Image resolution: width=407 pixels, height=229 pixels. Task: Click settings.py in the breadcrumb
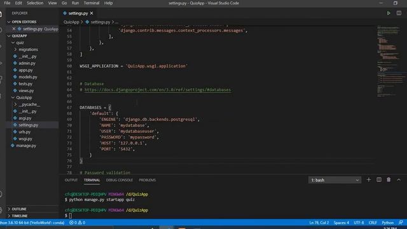tap(100, 22)
